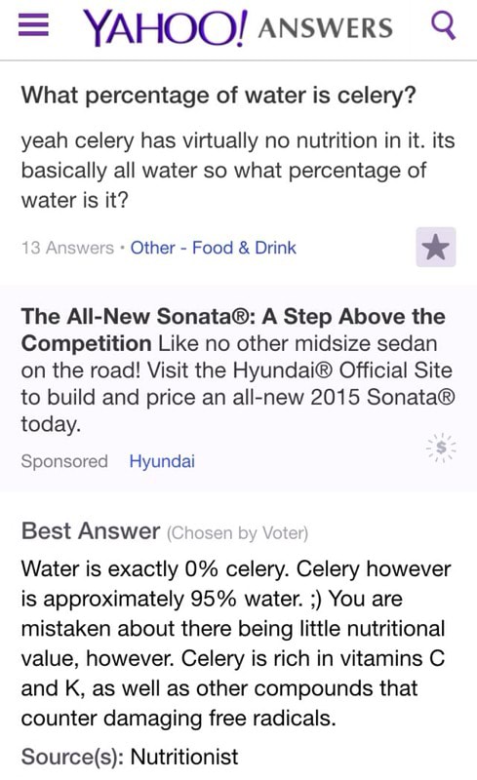Click the best answer text about 95% water
The height and width of the screenshot is (780, 477).
pos(236,643)
